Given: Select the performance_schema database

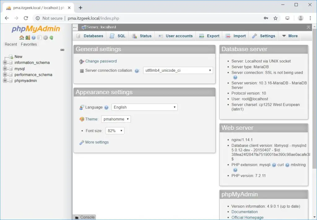Looking at the screenshot, I should click(x=33, y=75).
